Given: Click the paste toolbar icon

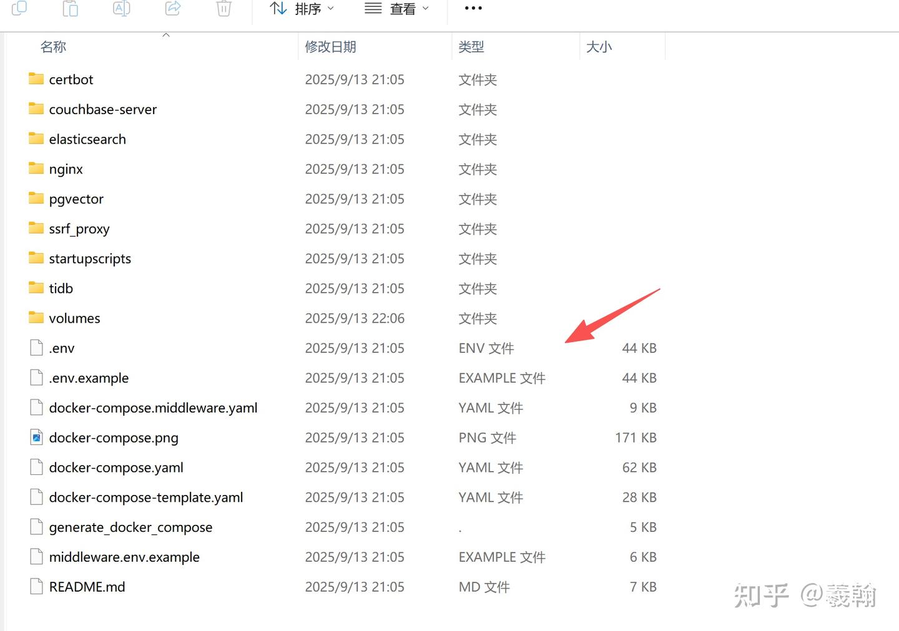Looking at the screenshot, I should coord(71,8).
